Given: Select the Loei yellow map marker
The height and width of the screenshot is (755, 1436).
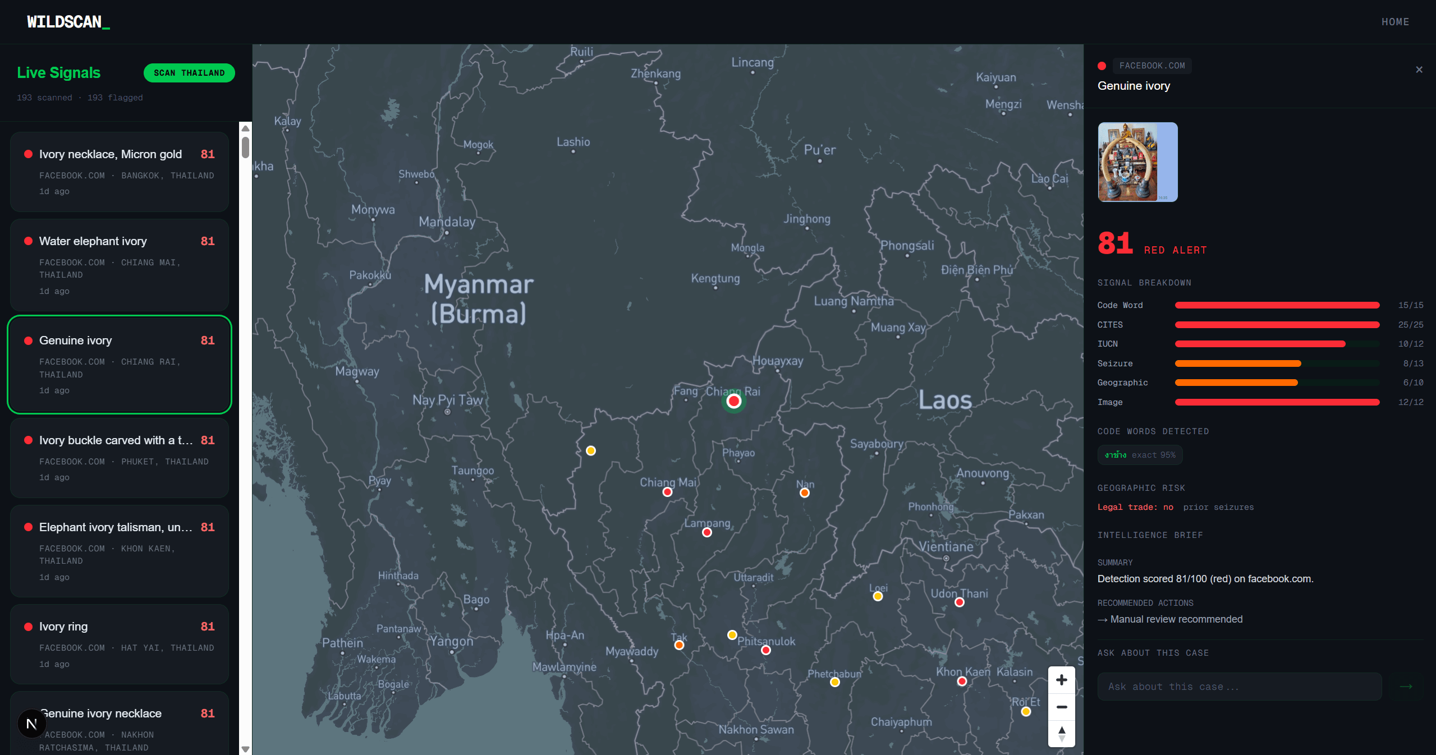Looking at the screenshot, I should coord(878,596).
